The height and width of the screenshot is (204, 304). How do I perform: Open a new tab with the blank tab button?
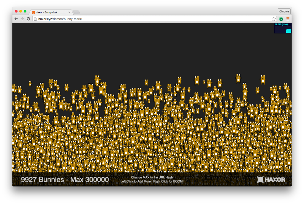point(77,12)
